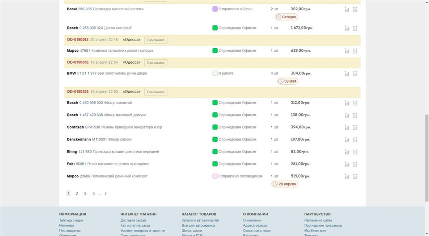Open part number 256-395 link
This screenshot has width=429, height=236.
[x=85, y=9]
